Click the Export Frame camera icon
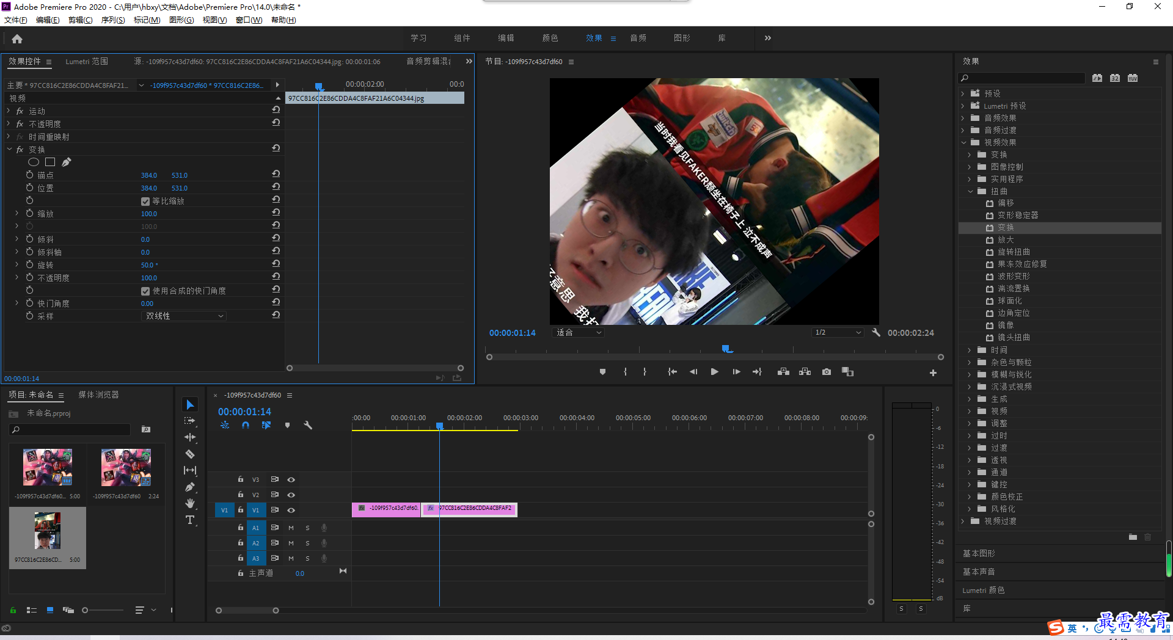Screen dimensions: 1173x640 (x=827, y=372)
